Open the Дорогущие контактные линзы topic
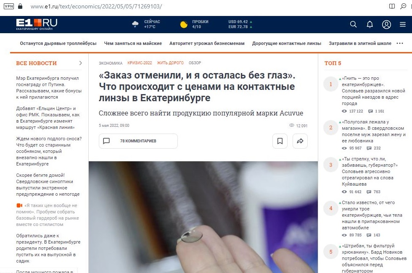 (x=286, y=43)
